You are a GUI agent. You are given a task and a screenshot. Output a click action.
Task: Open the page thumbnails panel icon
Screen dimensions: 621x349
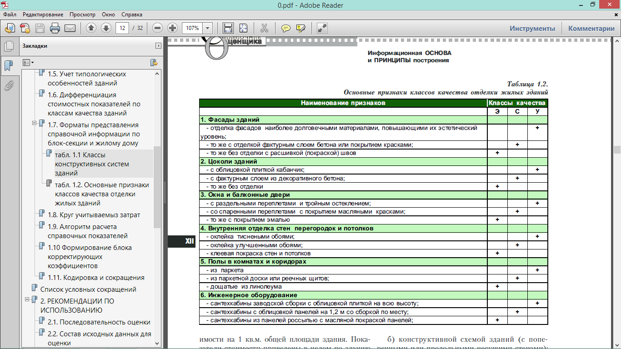point(8,46)
